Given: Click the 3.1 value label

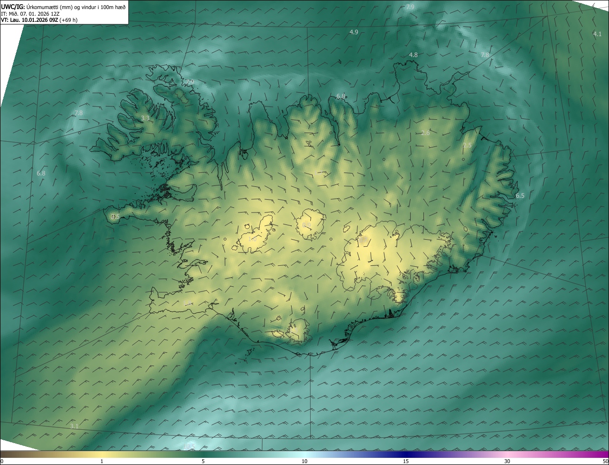Looking at the screenshot, I should (74, 426).
